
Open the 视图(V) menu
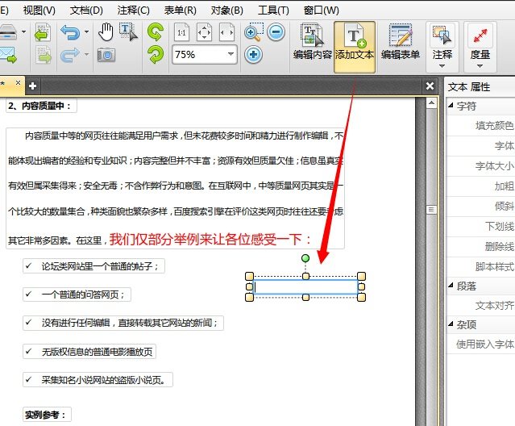39,10
